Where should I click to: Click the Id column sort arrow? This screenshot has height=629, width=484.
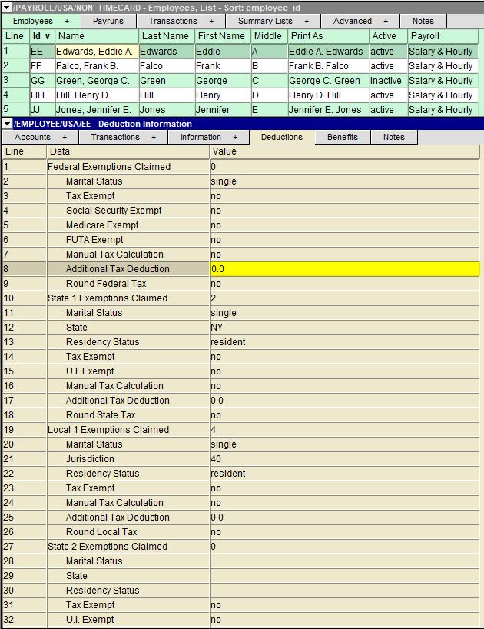[x=48, y=37]
